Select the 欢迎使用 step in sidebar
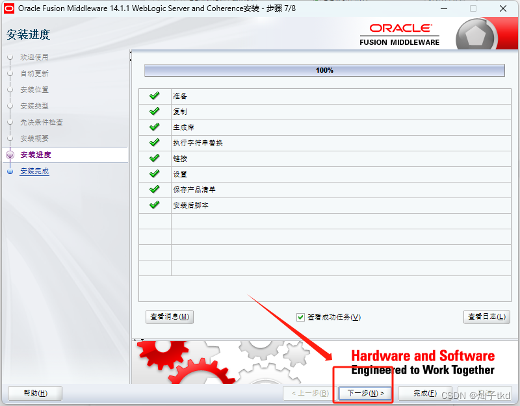 coord(34,57)
